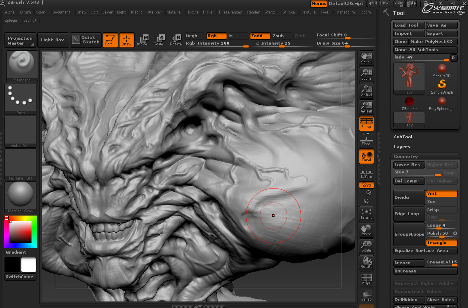This screenshot has height=308, width=468.
Task: Select the Standard brush thumbnail
Action: (22, 66)
